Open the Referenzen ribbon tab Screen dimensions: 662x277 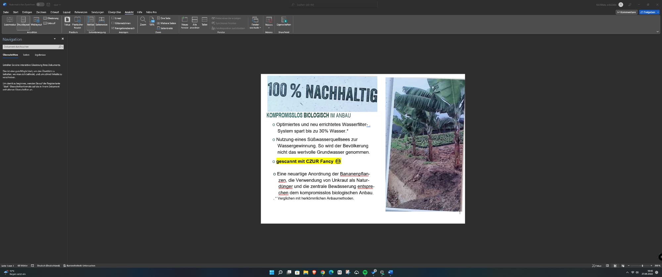pos(81,12)
